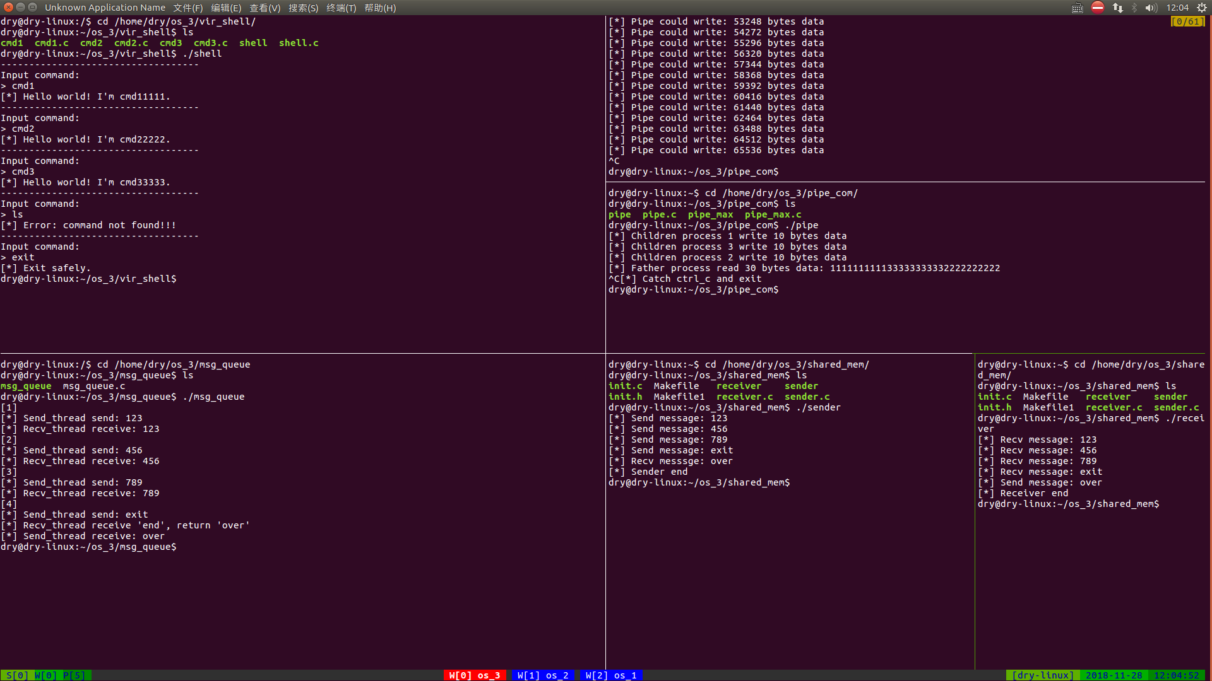Switch to tmux window W[2] os_1
The height and width of the screenshot is (681, 1212).
[x=611, y=675]
